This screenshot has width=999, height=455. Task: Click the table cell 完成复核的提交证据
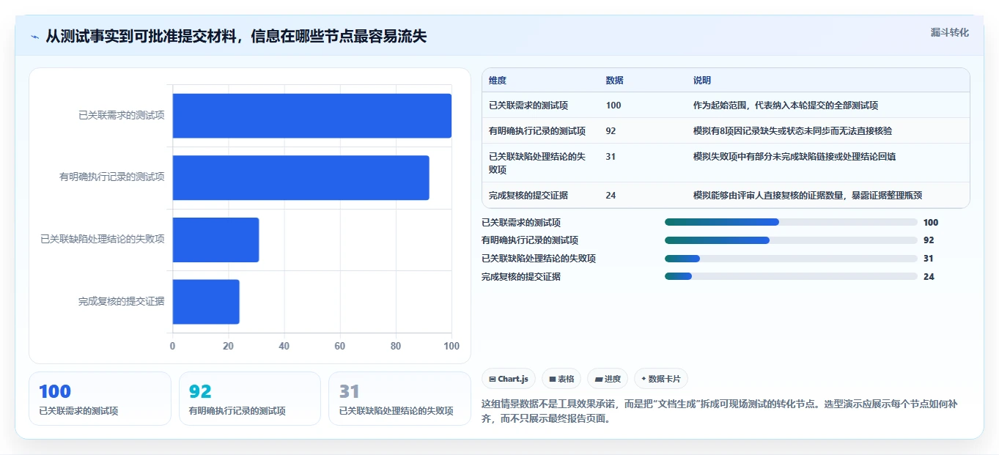click(528, 196)
